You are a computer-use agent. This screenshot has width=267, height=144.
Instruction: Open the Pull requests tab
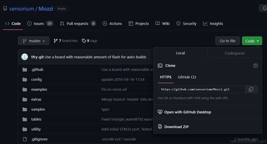click(x=78, y=24)
